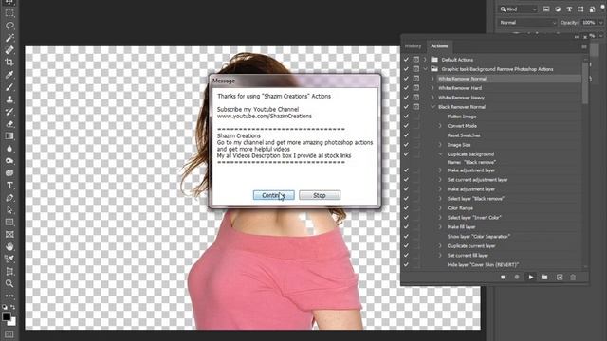Open the Edit Toolbar three-dots icon

(x=9, y=296)
